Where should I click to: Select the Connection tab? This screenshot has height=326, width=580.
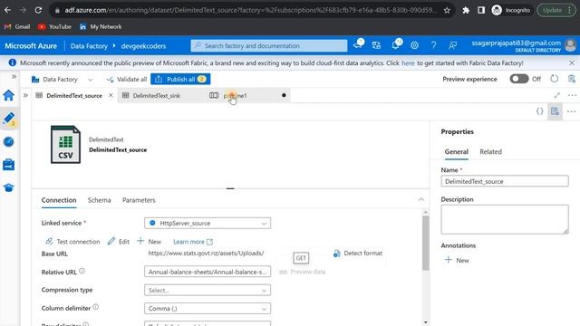pos(59,200)
